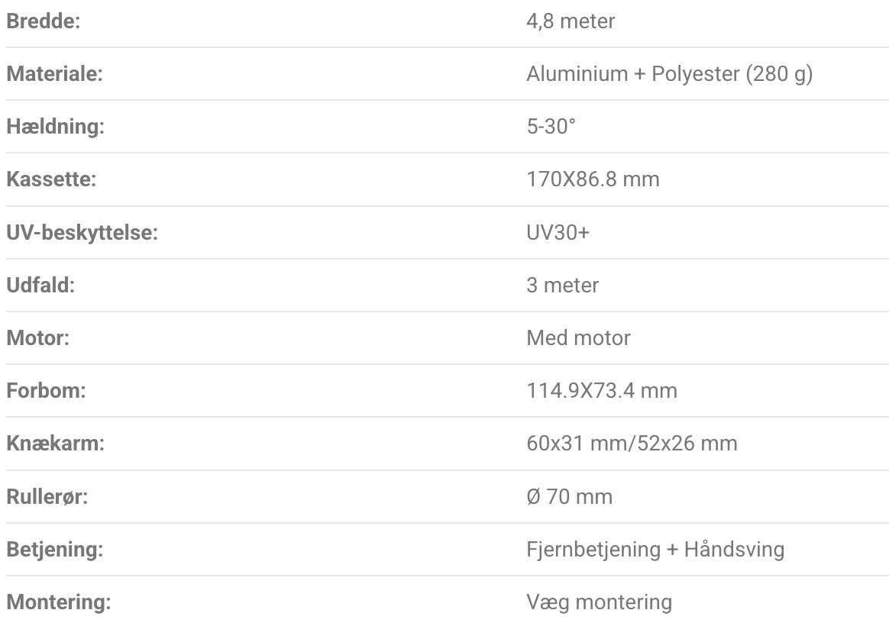Select the Ø 70 mm value

click(x=569, y=496)
